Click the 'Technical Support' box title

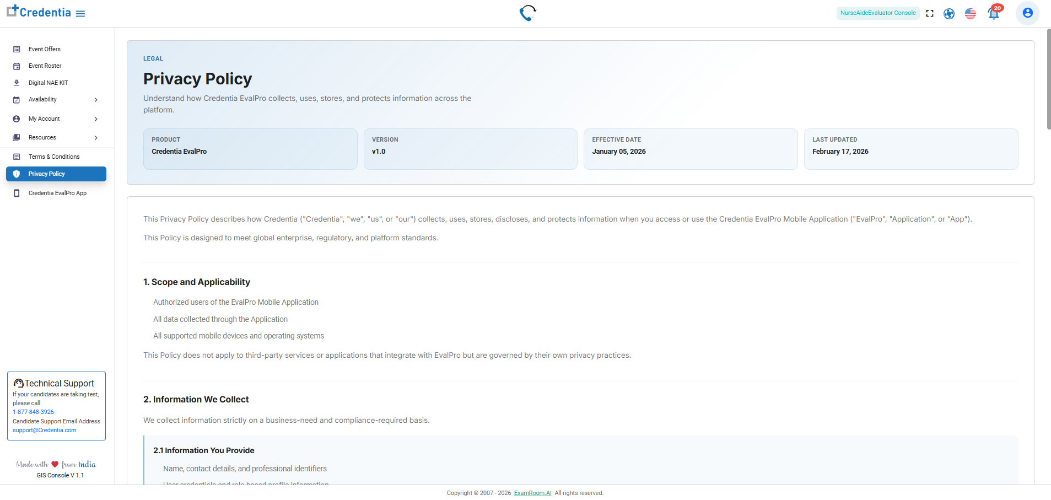pyautogui.click(x=60, y=384)
